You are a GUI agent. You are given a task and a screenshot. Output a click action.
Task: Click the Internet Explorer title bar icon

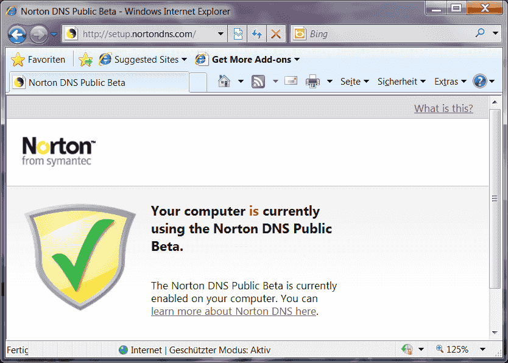(x=12, y=12)
